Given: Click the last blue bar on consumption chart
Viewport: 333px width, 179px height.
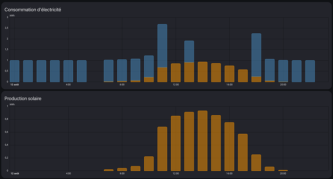Looking at the screenshot, I should coord(310,71).
